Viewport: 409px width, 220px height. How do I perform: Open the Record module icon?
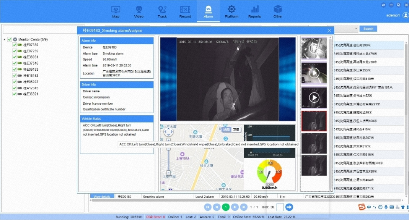pos(185,10)
